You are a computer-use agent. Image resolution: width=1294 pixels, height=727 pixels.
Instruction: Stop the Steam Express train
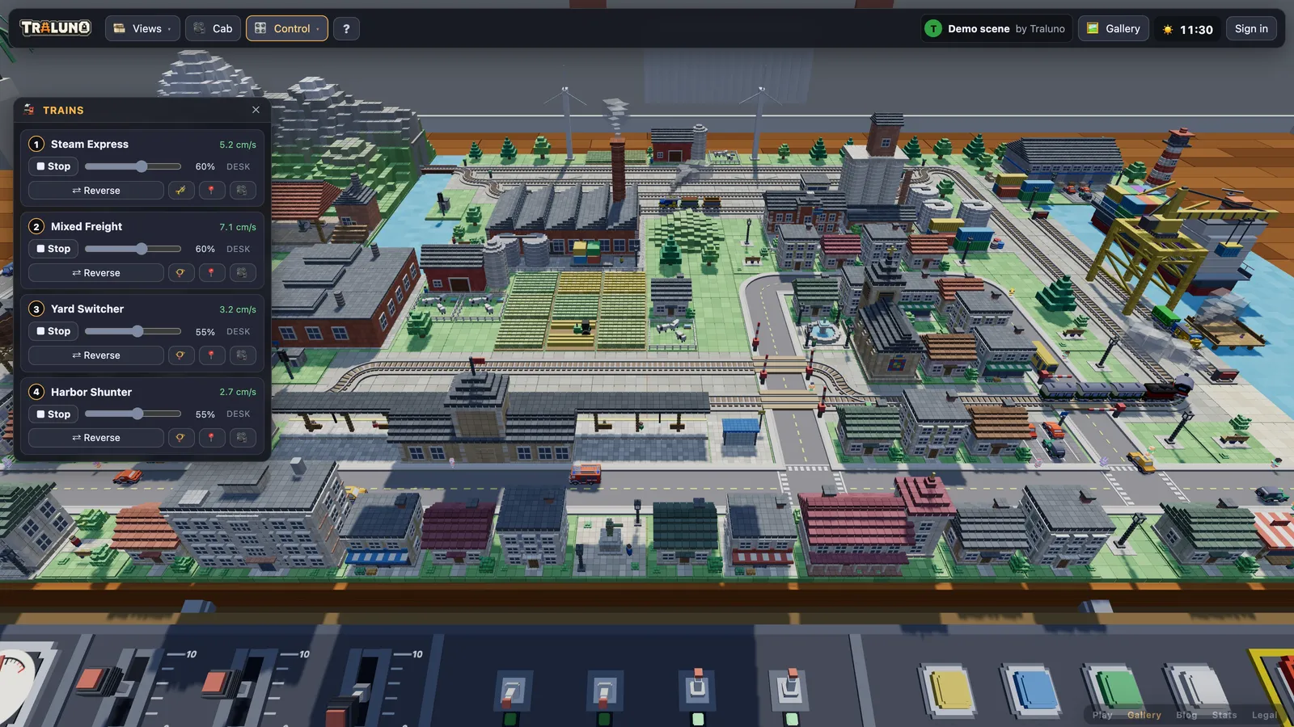[53, 166]
